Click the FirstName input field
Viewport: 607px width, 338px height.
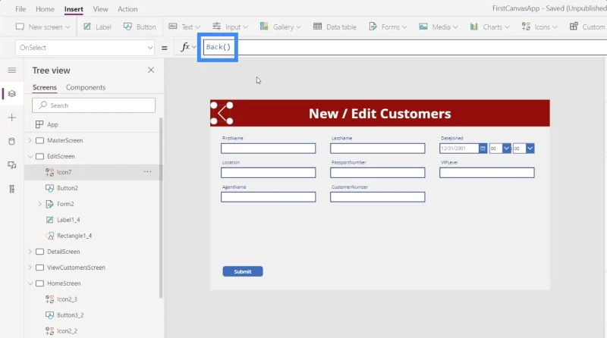pos(269,149)
